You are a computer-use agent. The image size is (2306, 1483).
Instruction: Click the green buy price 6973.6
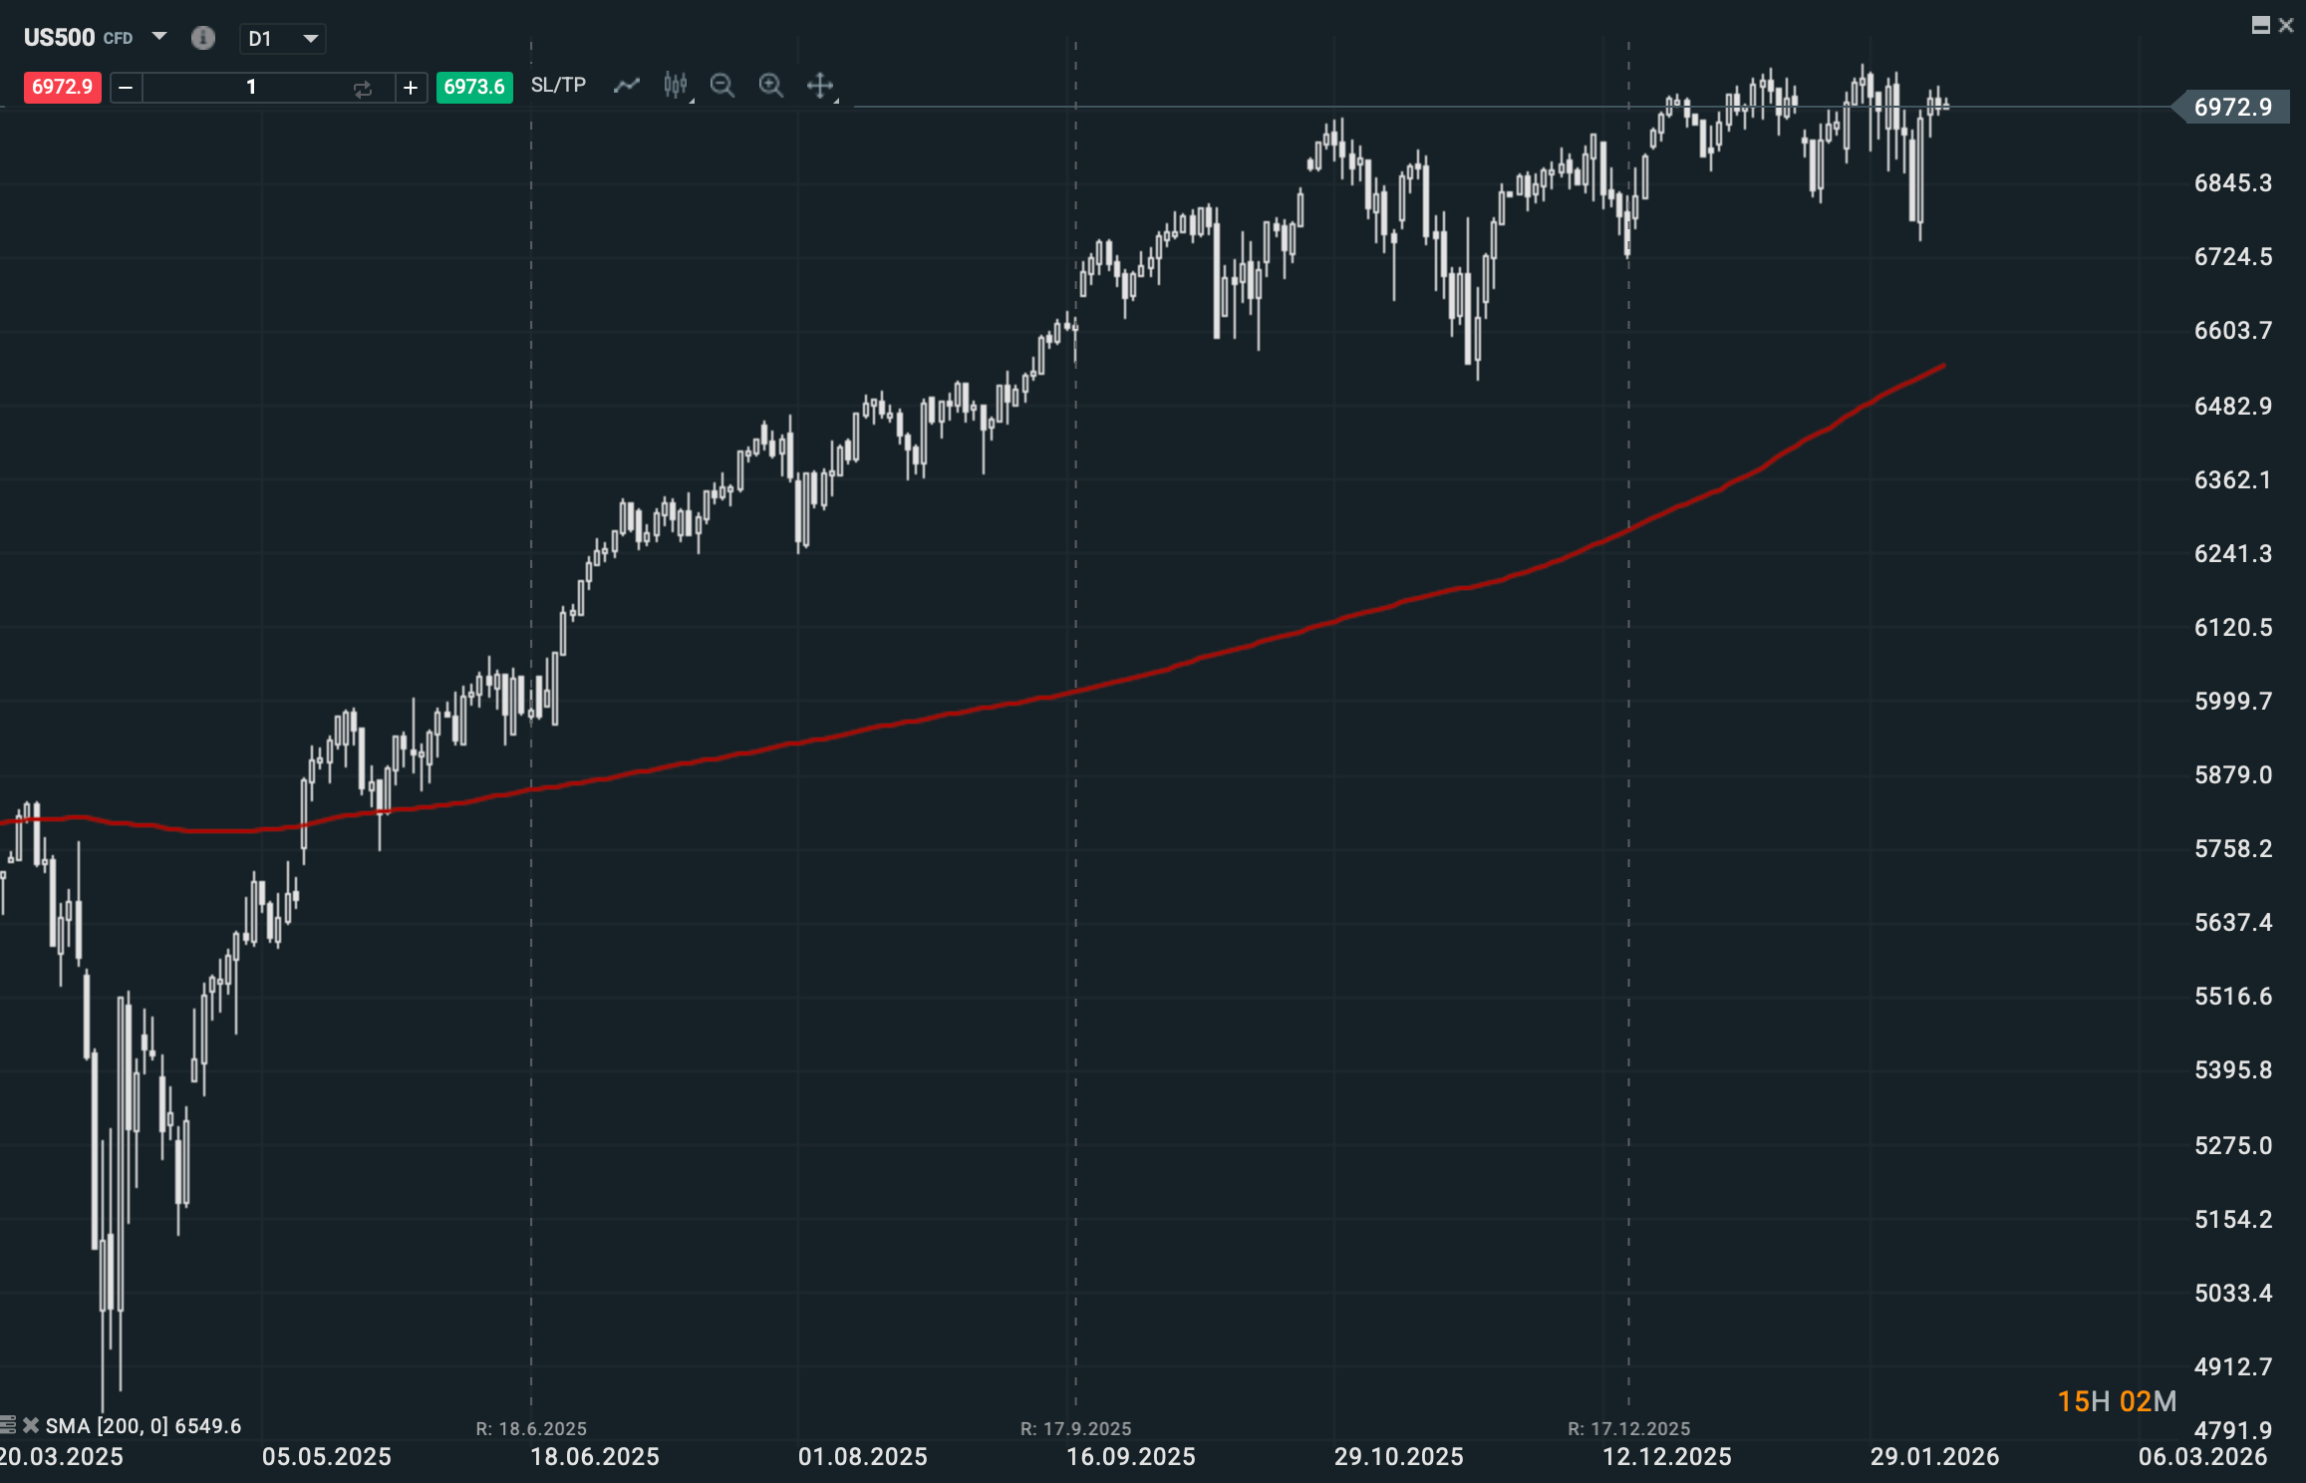[474, 87]
